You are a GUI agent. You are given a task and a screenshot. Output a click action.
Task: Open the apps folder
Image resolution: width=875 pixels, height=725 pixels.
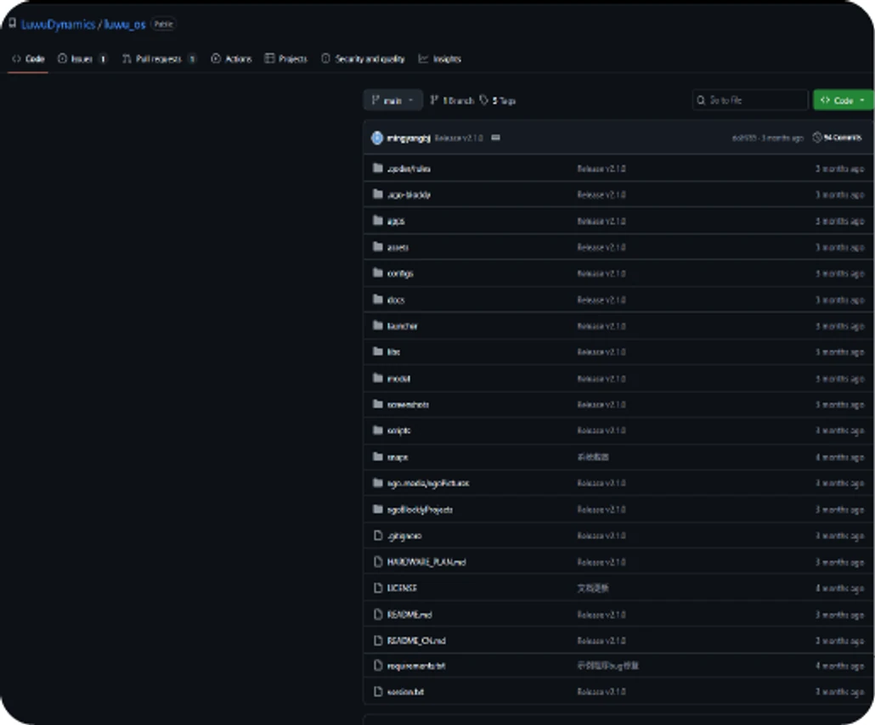[396, 221]
